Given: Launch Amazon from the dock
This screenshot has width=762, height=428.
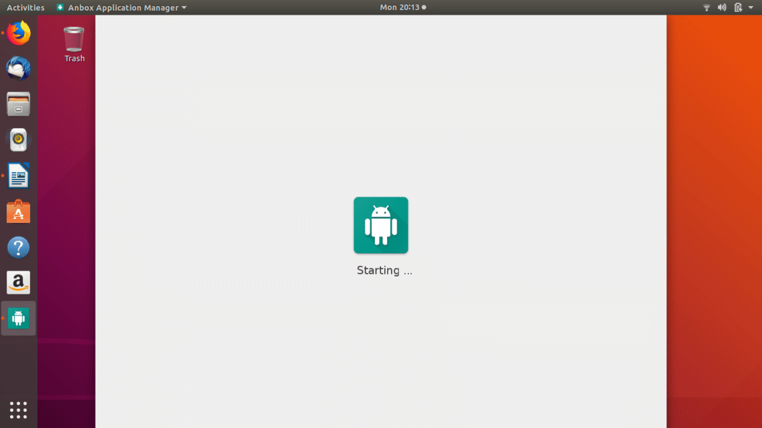Looking at the screenshot, I should point(19,282).
